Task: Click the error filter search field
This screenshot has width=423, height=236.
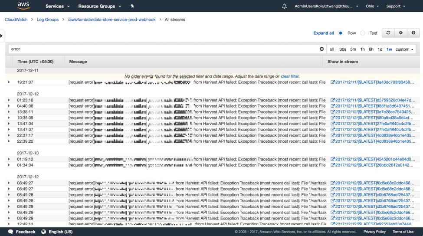Action: (164, 49)
